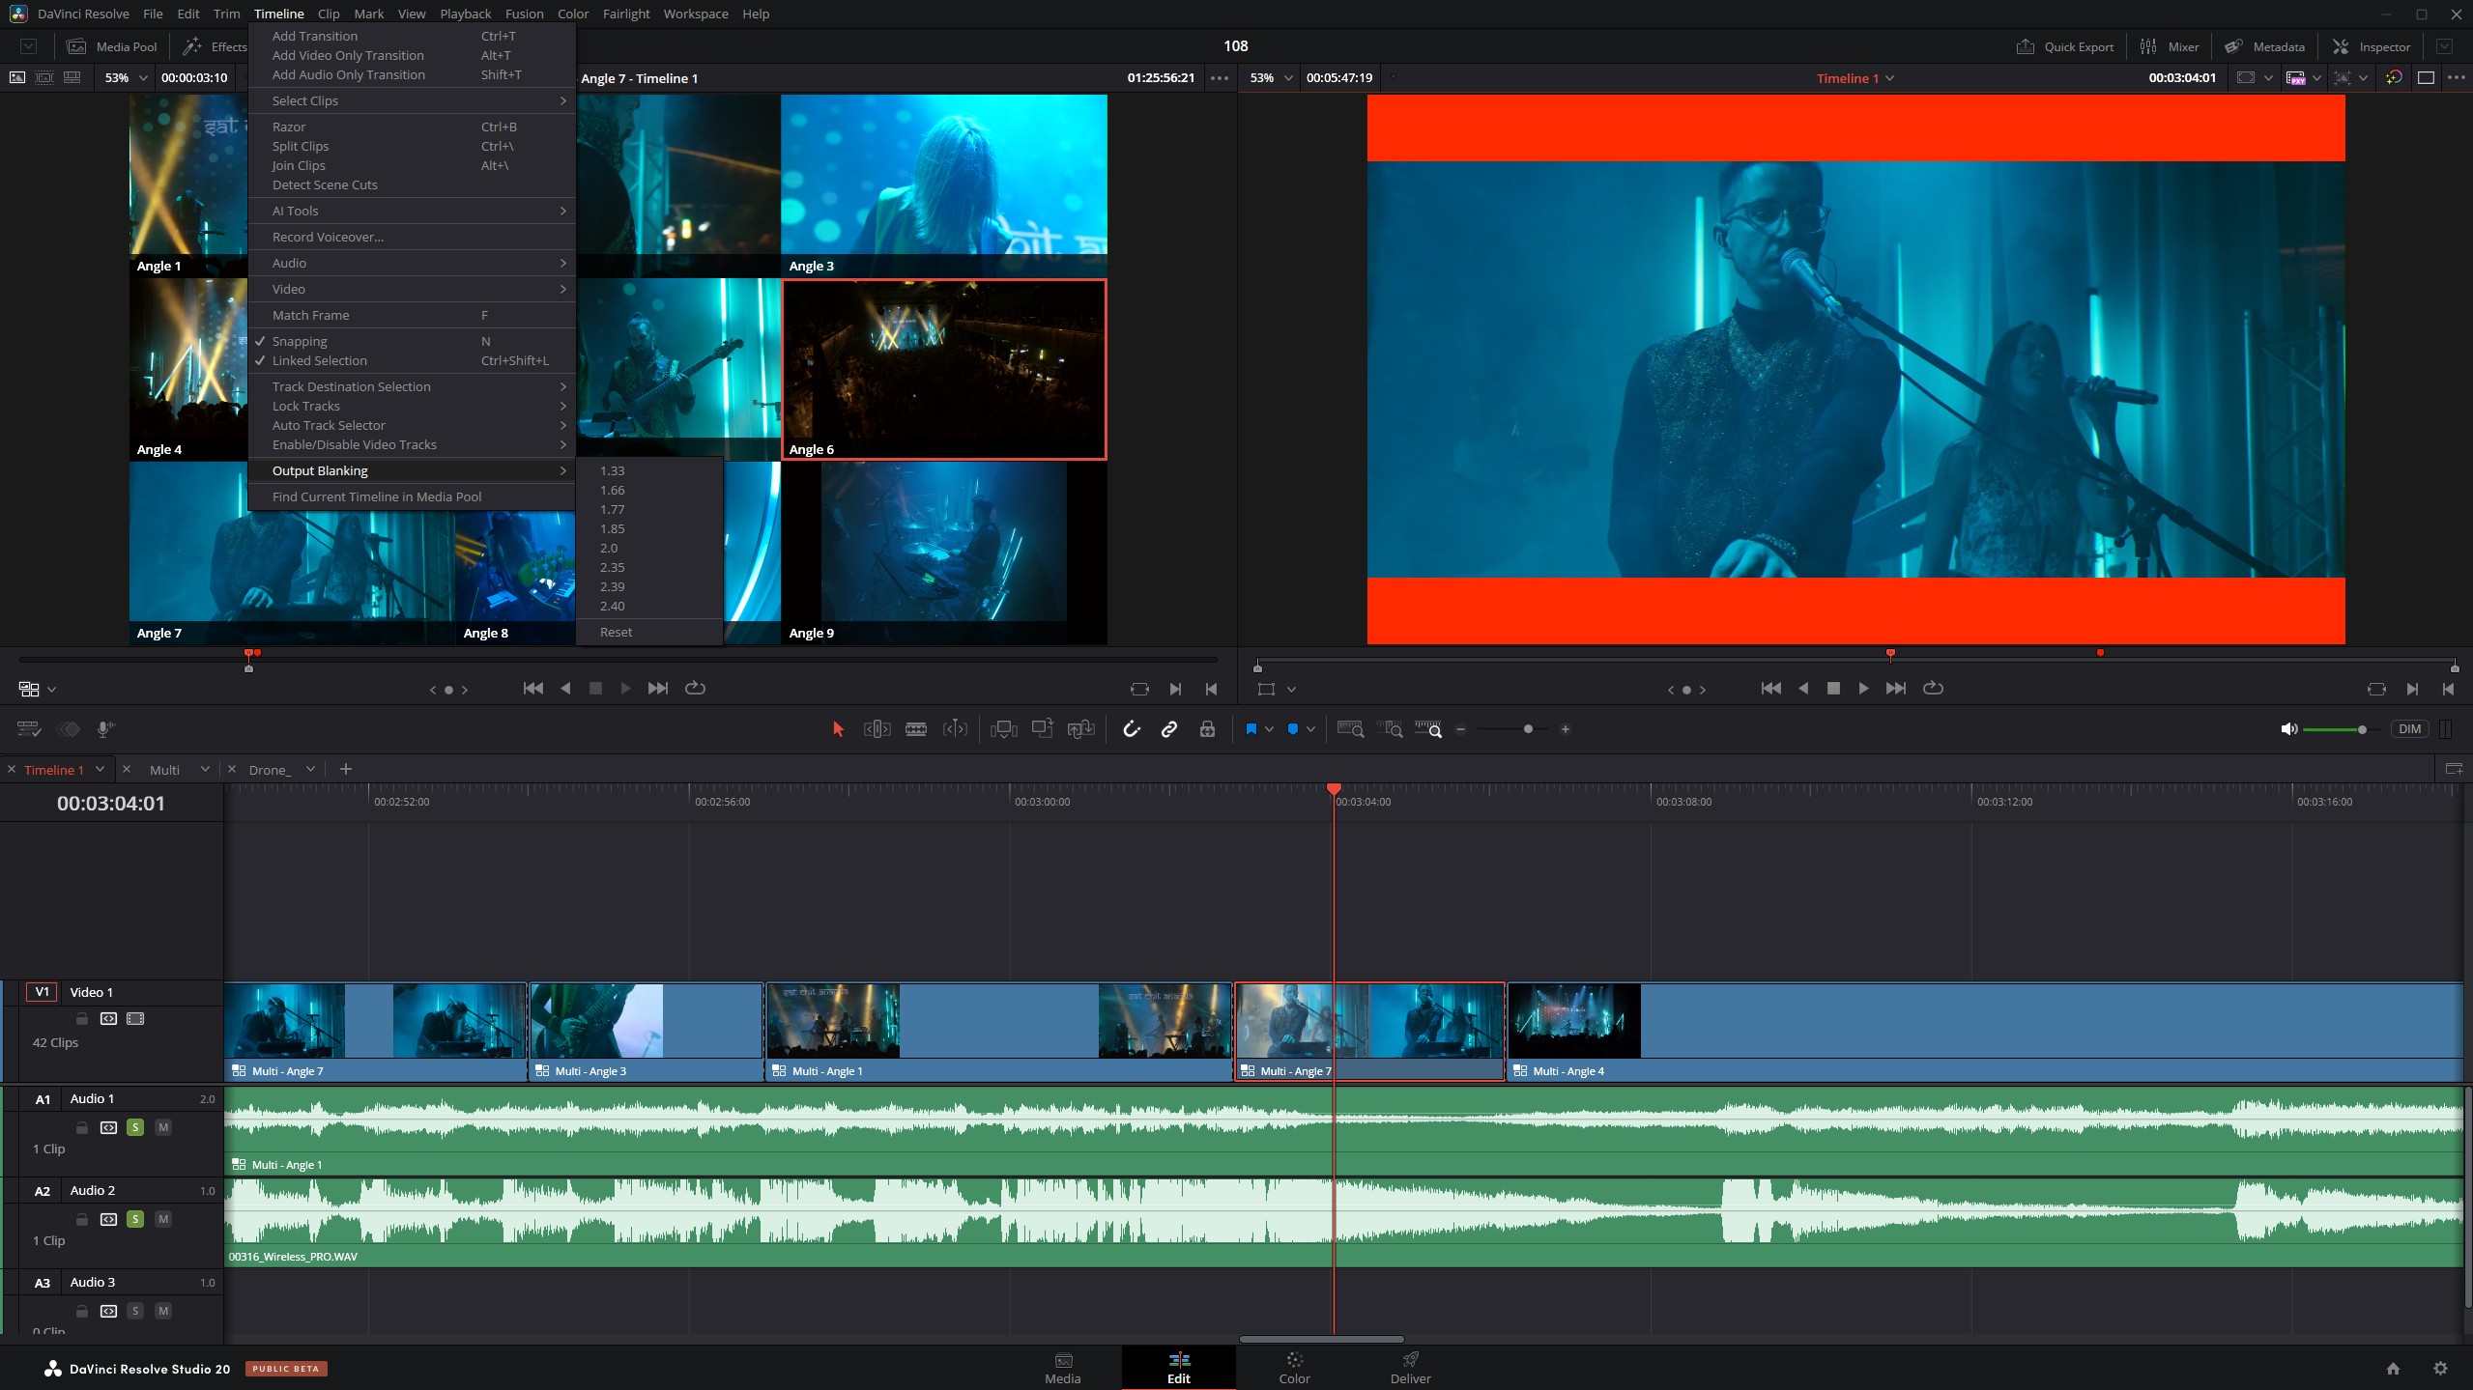Open the Timeline View Options icon
Screen dimensions: 2473x1390
click(29, 729)
